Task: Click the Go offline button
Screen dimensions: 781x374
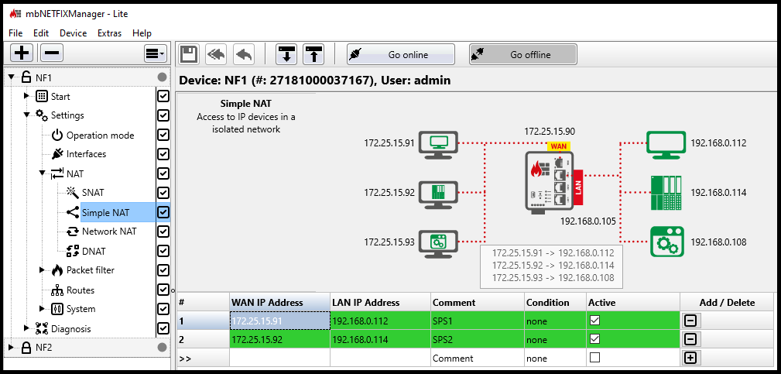Action: click(523, 54)
